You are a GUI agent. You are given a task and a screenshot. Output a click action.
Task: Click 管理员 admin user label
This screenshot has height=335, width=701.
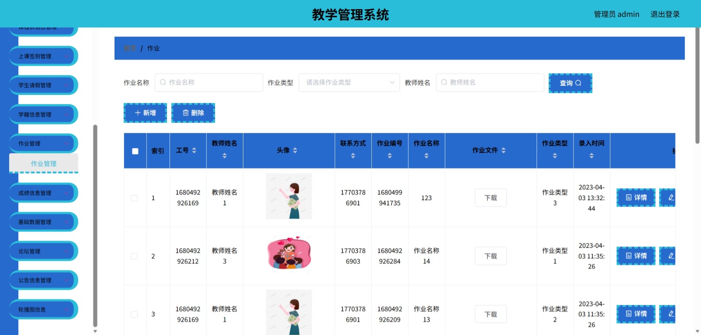coord(616,14)
